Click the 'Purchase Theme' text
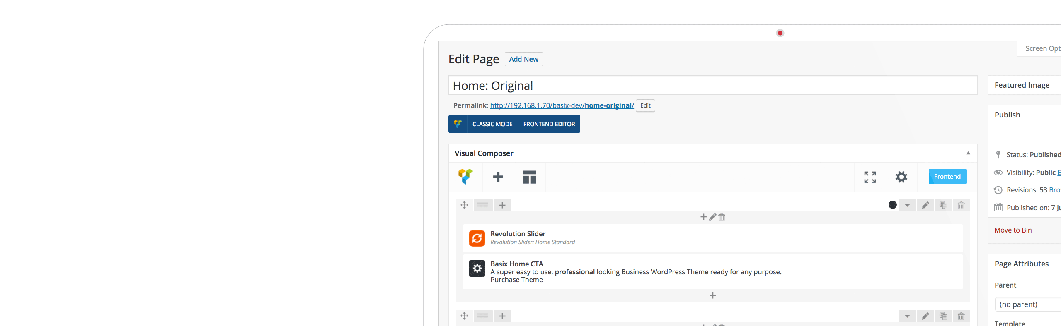The image size is (1061, 326). coord(516,280)
